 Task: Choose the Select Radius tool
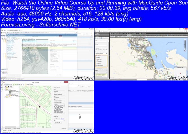(x=136, y=35)
